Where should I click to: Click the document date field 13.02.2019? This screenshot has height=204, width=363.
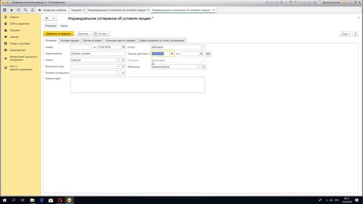coord(109,47)
